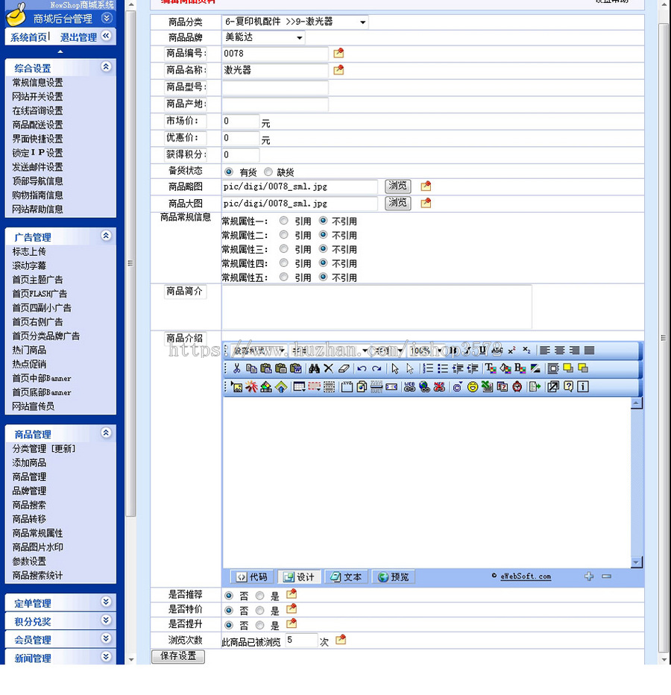
Task: Switch editor to 文本 text tab
Action: (346, 576)
